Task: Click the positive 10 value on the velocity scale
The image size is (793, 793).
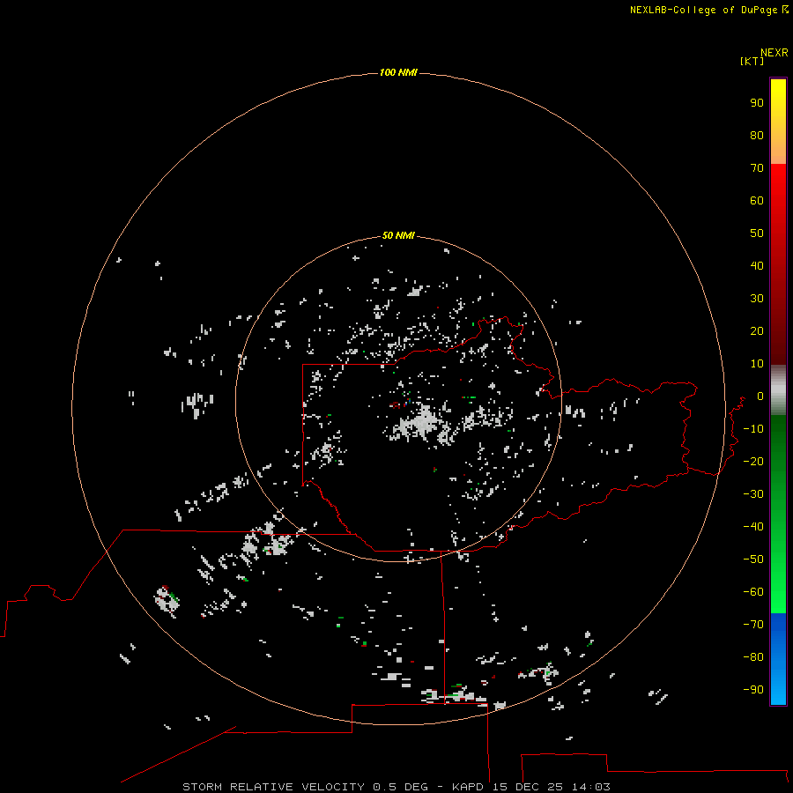Action: pos(757,364)
